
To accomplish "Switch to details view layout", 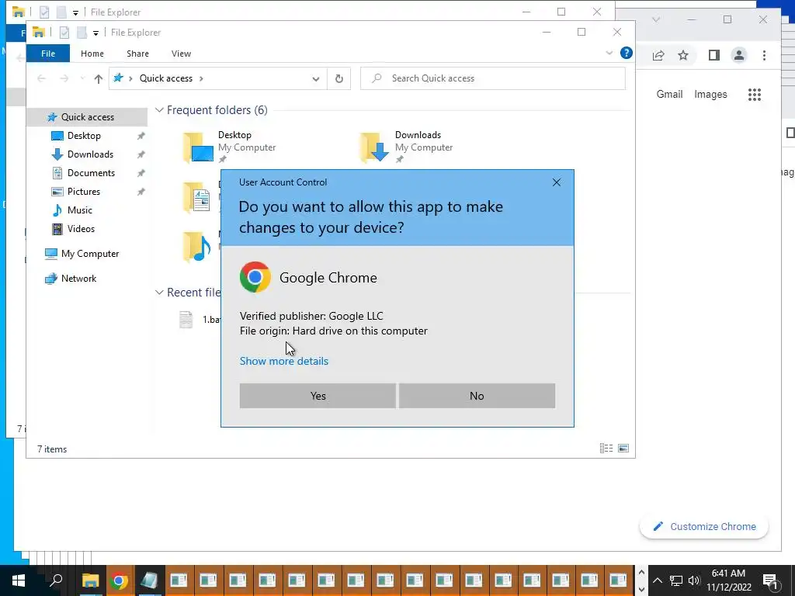I will coord(606,448).
